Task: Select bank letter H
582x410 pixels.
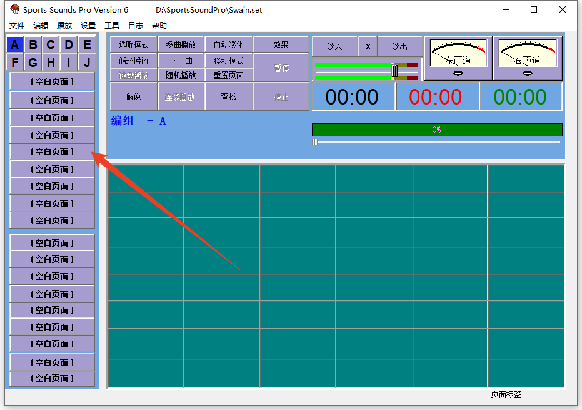Action: coord(51,63)
